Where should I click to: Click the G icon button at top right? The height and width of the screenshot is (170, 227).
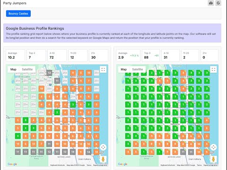[218, 3]
